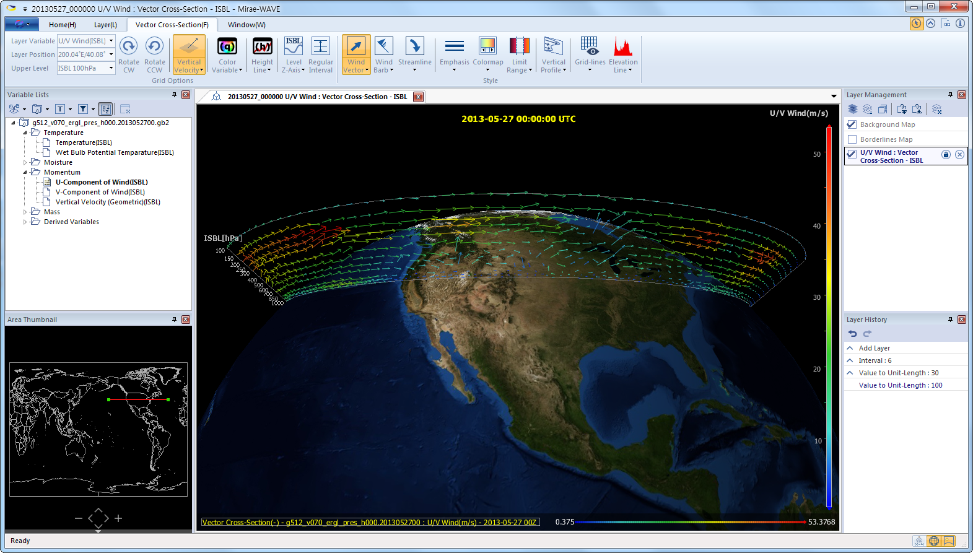Check the Borderlines Map layer checkbox
The height and width of the screenshot is (553, 973).
(x=852, y=139)
